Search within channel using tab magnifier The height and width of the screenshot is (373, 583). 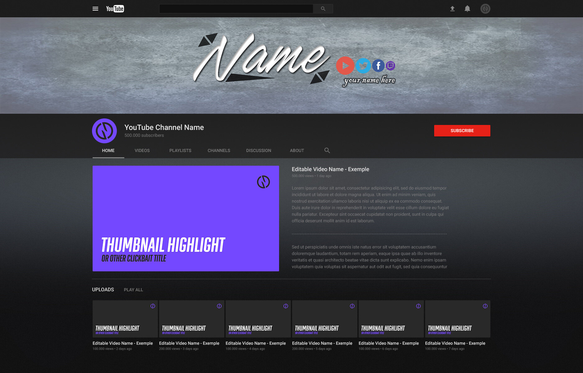pyautogui.click(x=327, y=150)
